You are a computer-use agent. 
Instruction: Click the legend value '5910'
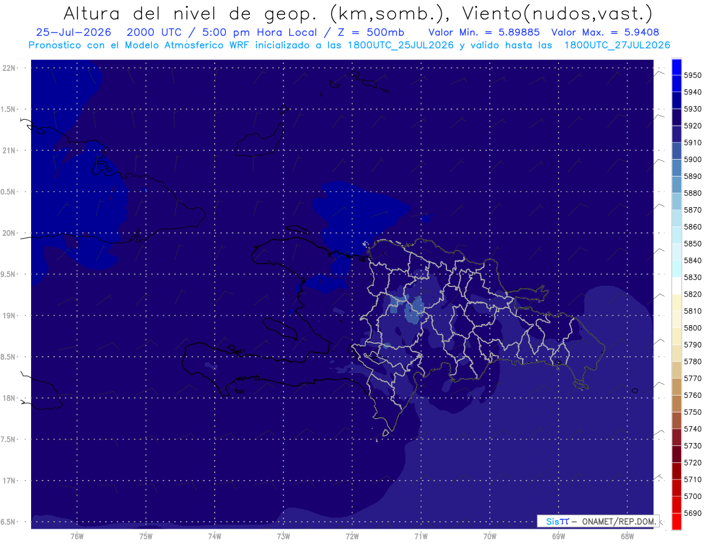693,143
